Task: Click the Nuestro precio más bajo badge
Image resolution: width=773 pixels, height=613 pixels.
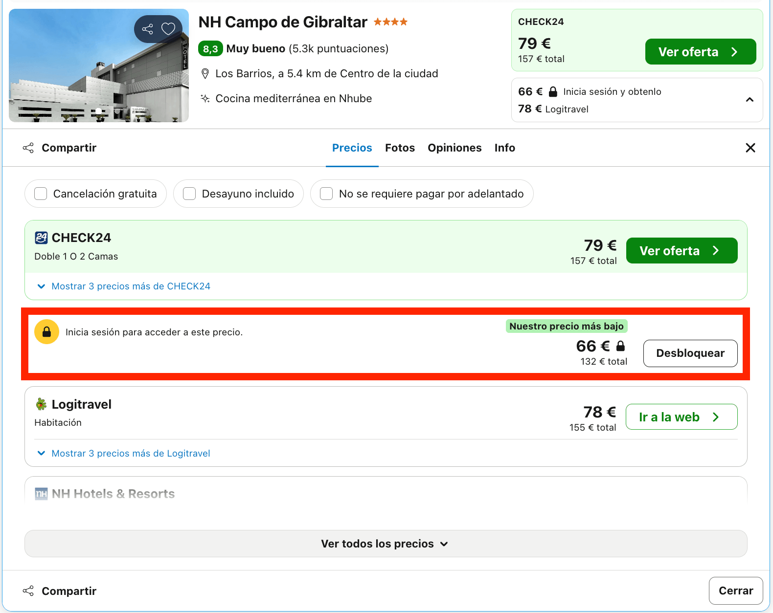Action: (567, 326)
